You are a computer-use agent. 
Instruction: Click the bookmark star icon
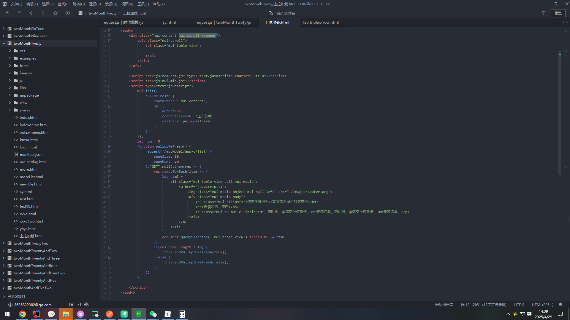coord(56,13)
